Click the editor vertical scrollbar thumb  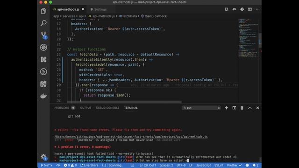260,41
